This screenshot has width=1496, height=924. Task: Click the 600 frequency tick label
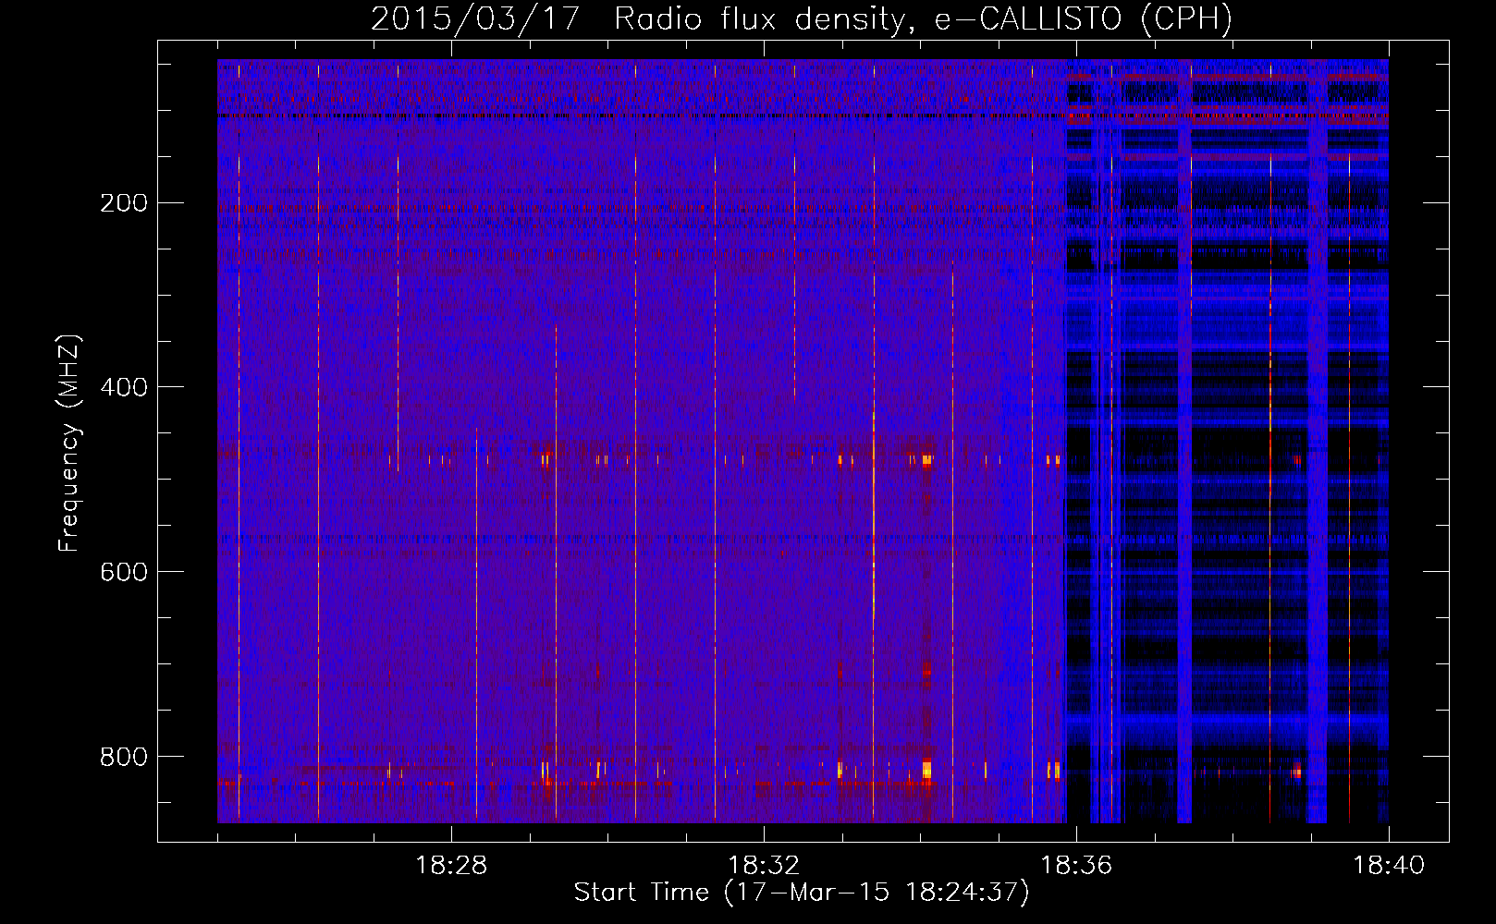[124, 572]
